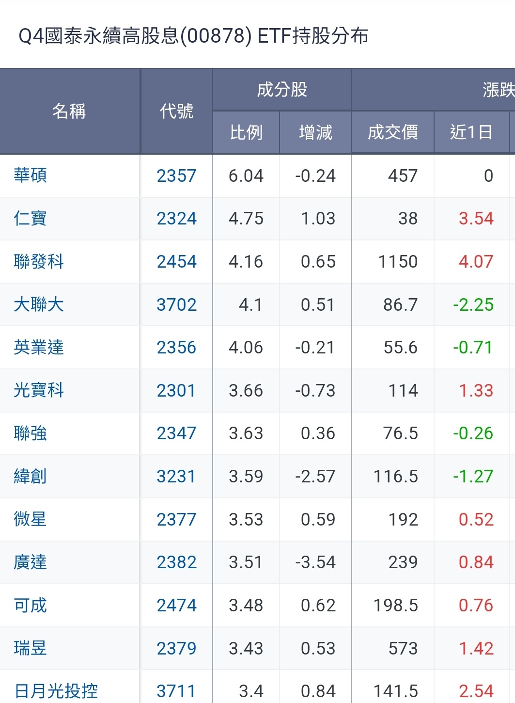This screenshot has height=703, width=515.
Task: Click the 比例 column header
Action: pos(246,132)
